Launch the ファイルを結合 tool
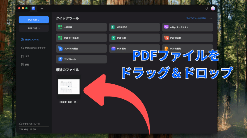The image size is (247, 138). coord(81,48)
